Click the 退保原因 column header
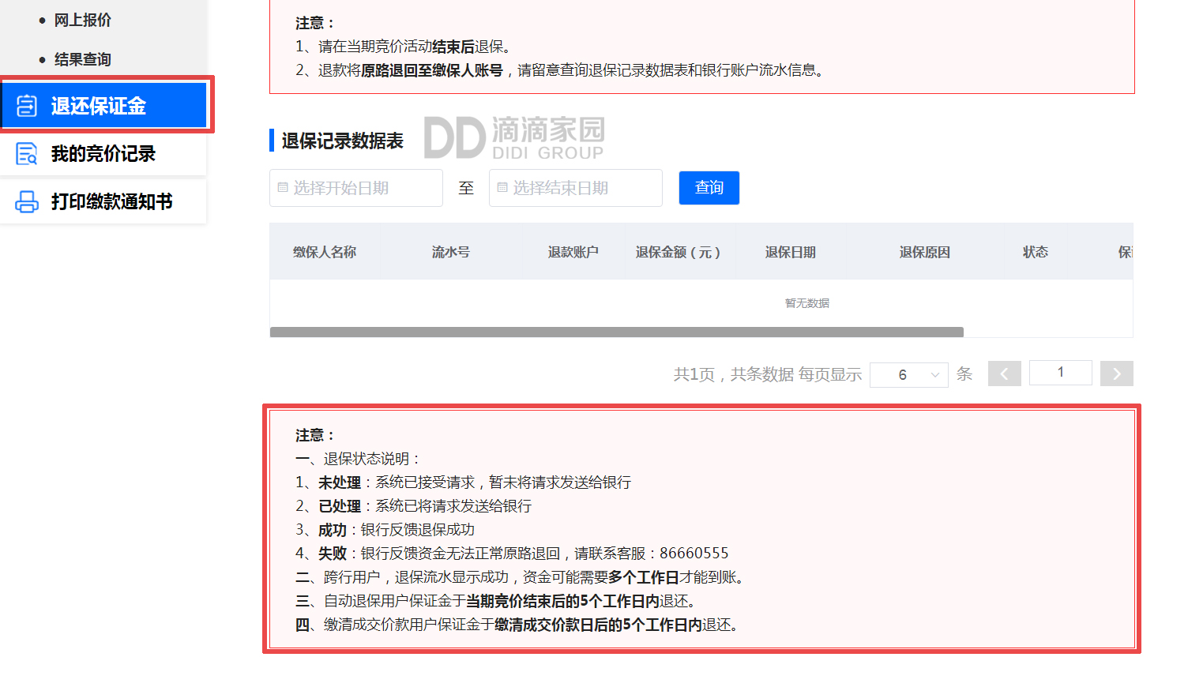This screenshot has height=687, width=1188. [x=925, y=252]
